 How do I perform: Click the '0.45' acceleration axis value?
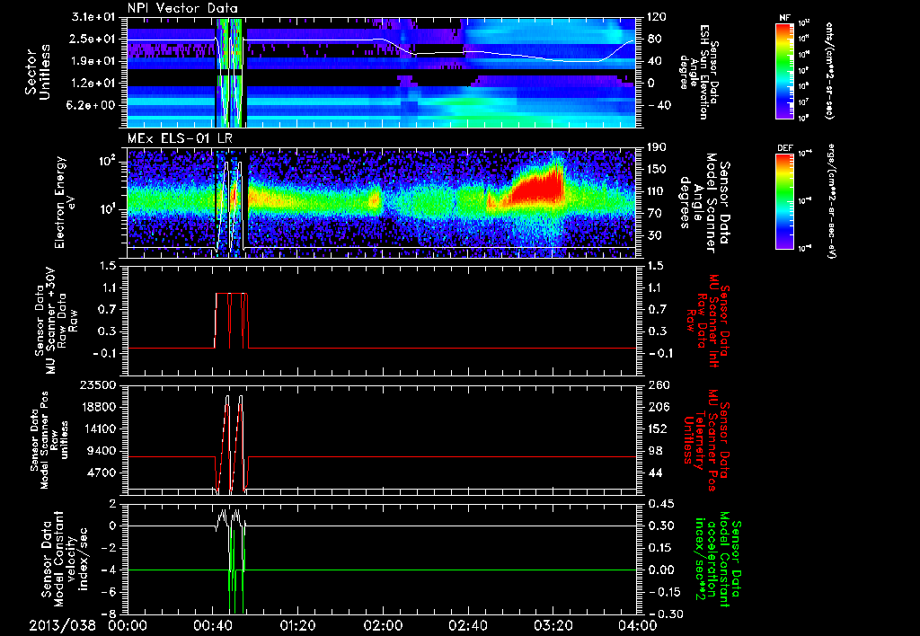click(659, 504)
